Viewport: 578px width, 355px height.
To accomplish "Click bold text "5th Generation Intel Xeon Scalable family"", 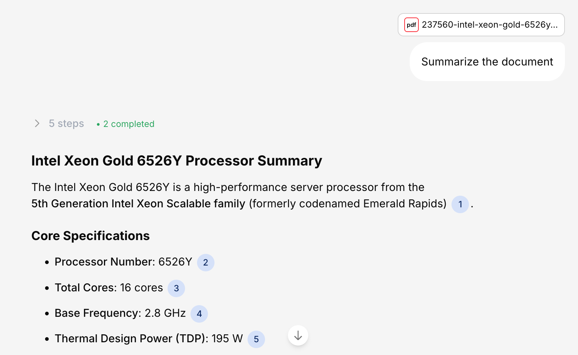I will pos(138,204).
